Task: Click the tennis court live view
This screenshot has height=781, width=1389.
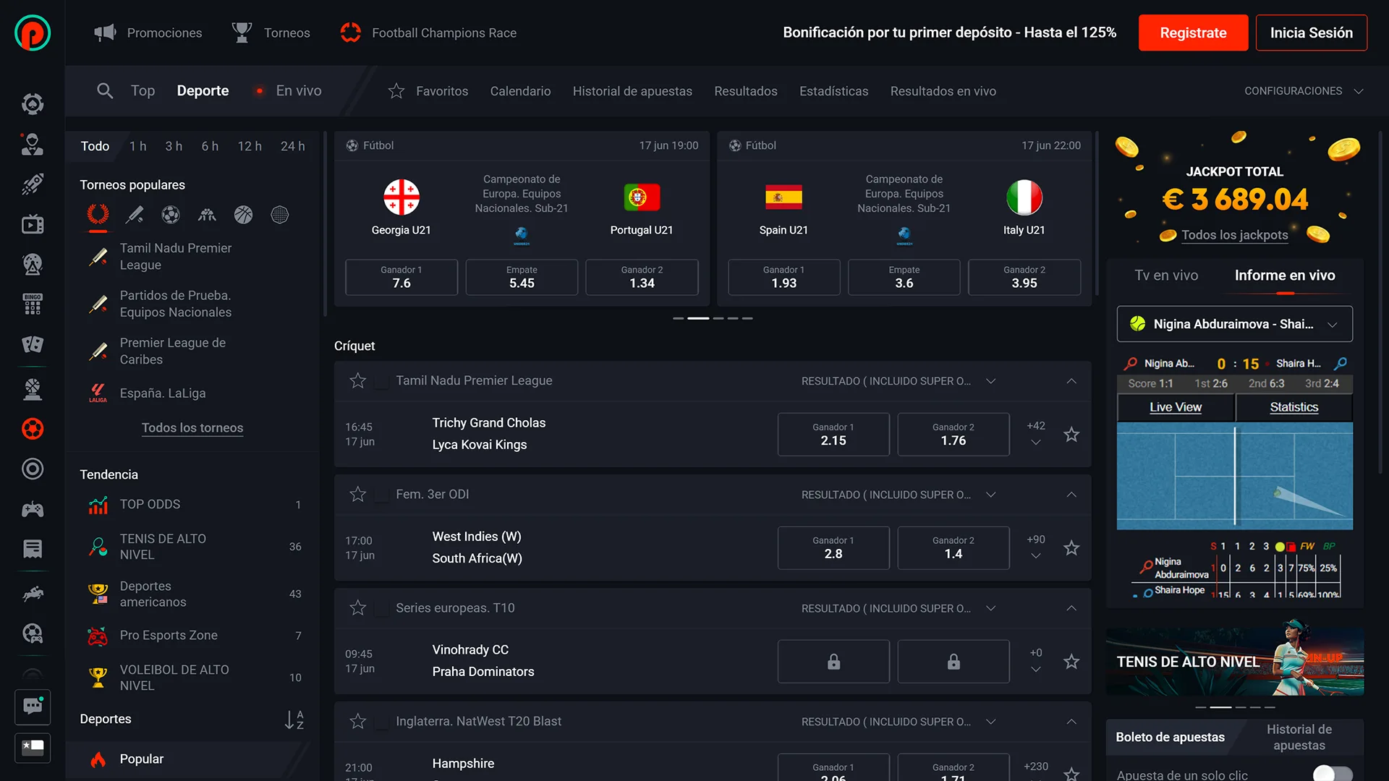Action: click(1234, 476)
